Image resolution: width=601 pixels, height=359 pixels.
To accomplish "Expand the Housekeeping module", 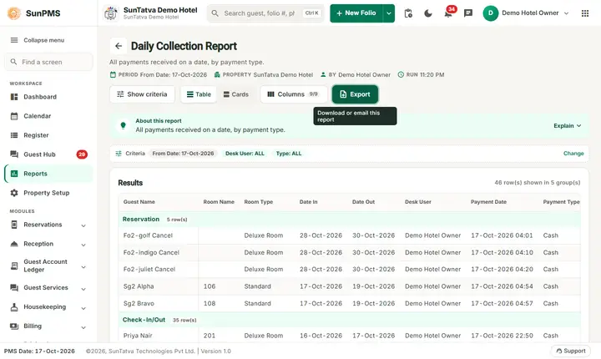I will [48, 307].
